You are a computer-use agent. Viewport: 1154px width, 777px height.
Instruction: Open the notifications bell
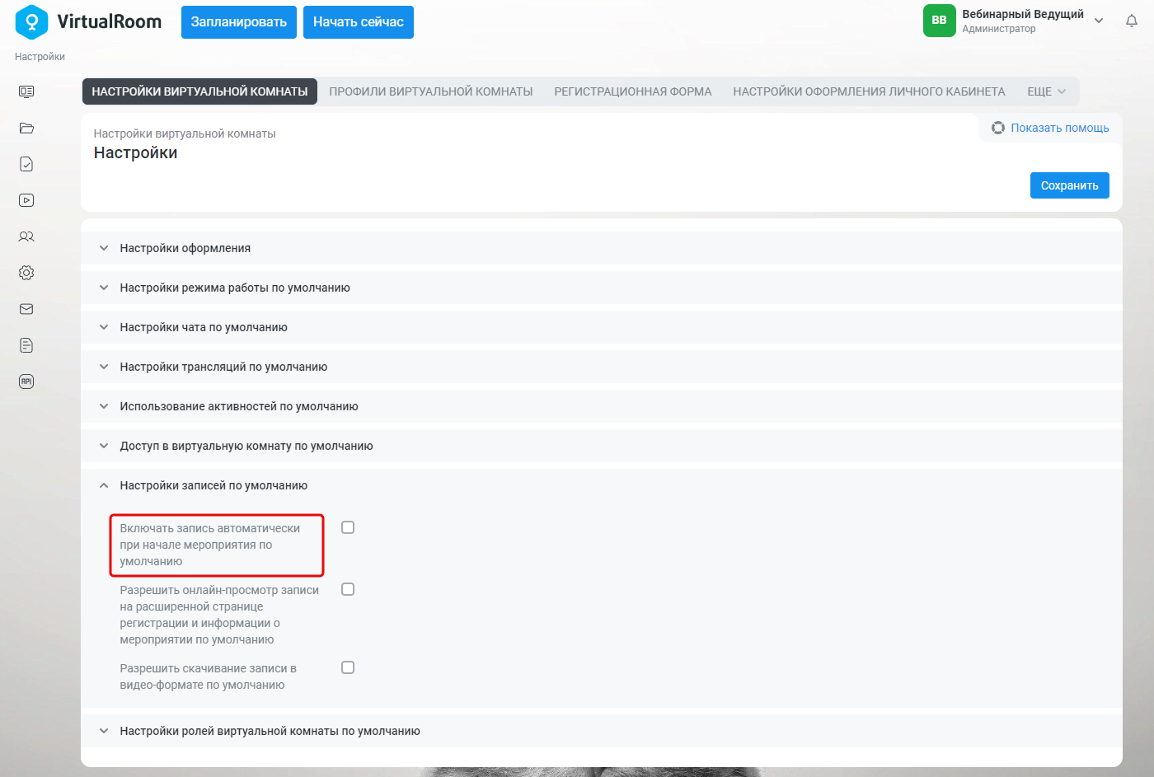1132,21
